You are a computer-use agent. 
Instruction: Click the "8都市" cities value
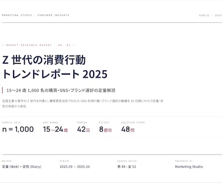click(x=106, y=130)
